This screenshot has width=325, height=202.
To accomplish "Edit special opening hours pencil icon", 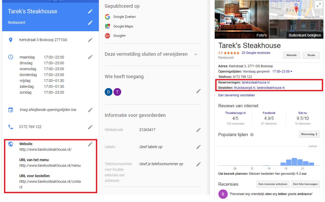I will (90, 110).
